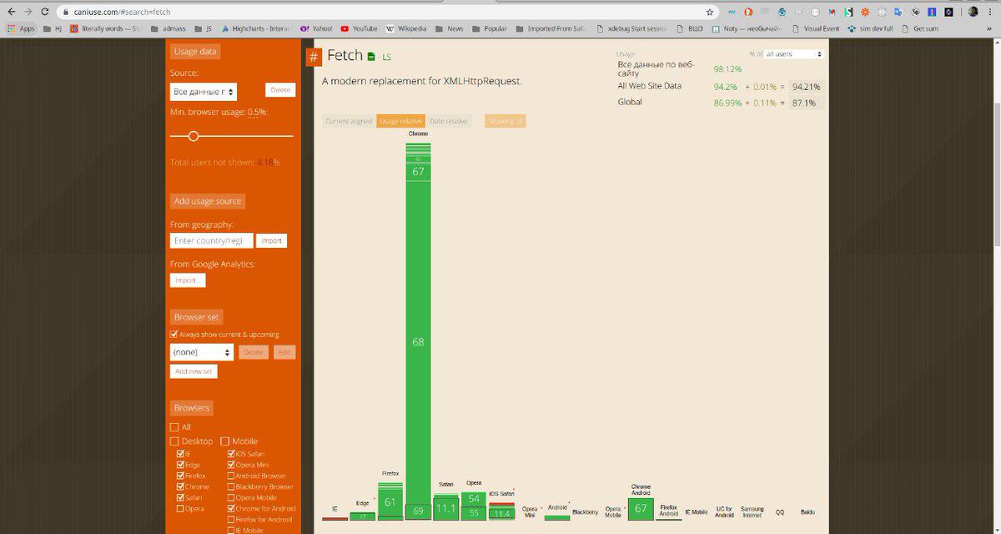1001x534 pixels.
Task: Click the Add usage source heading
Action: point(208,201)
